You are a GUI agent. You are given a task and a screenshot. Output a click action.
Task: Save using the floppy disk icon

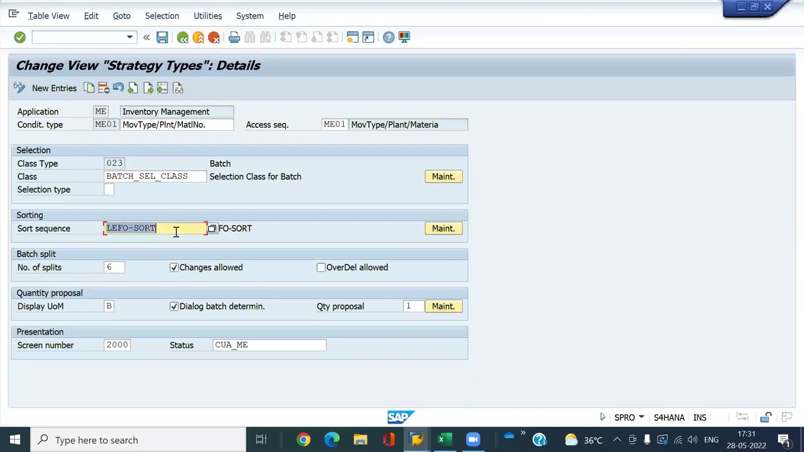tap(162, 38)
